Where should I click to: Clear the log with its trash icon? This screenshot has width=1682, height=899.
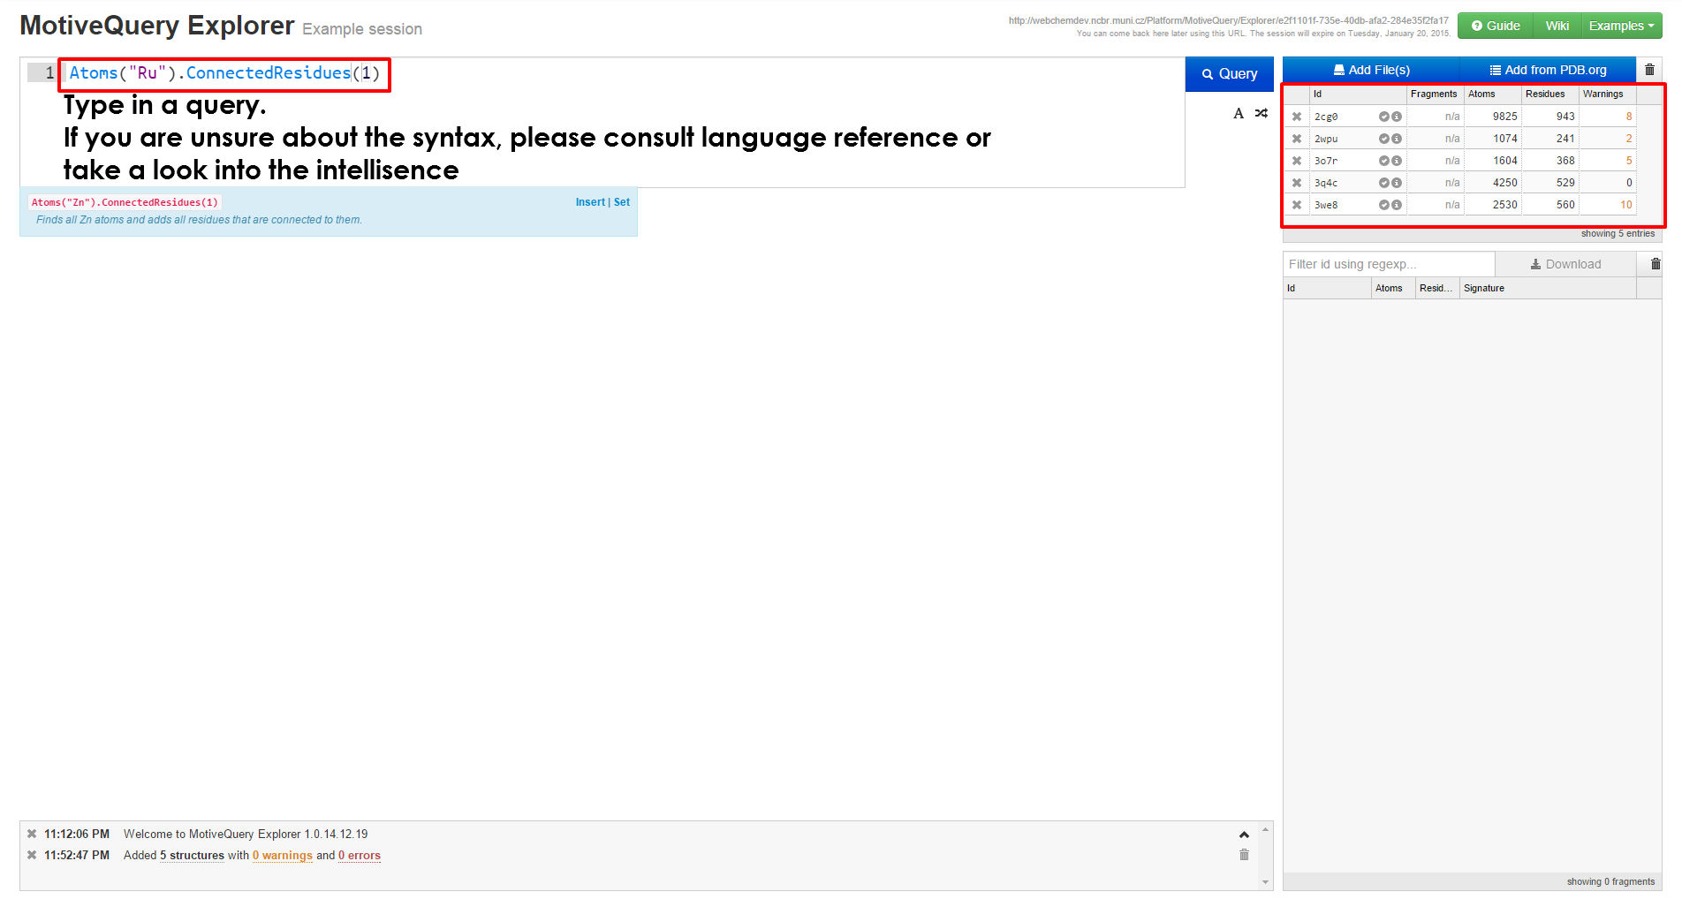[x=1244, y=854]
